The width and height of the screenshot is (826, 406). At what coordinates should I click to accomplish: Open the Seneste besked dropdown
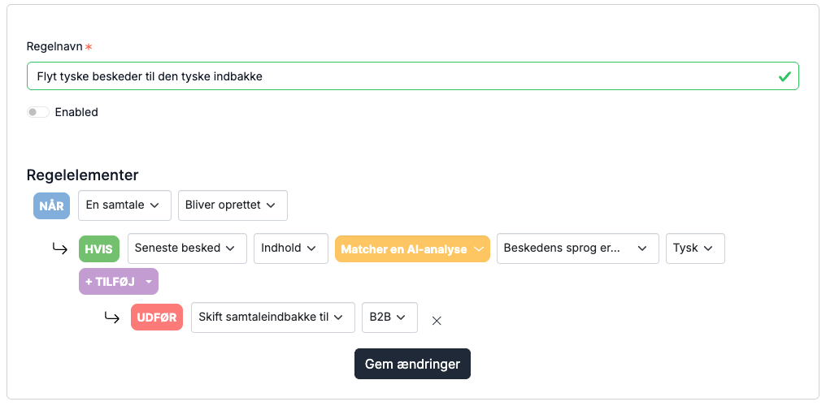(x=187, y=248)
